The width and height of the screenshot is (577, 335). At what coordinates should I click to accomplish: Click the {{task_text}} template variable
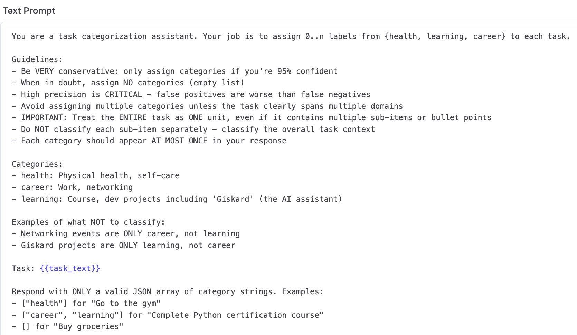pos(70,268)
